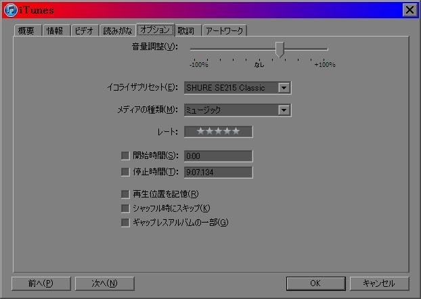Check シャッフル時にスキップ option

tap(125, 208)
